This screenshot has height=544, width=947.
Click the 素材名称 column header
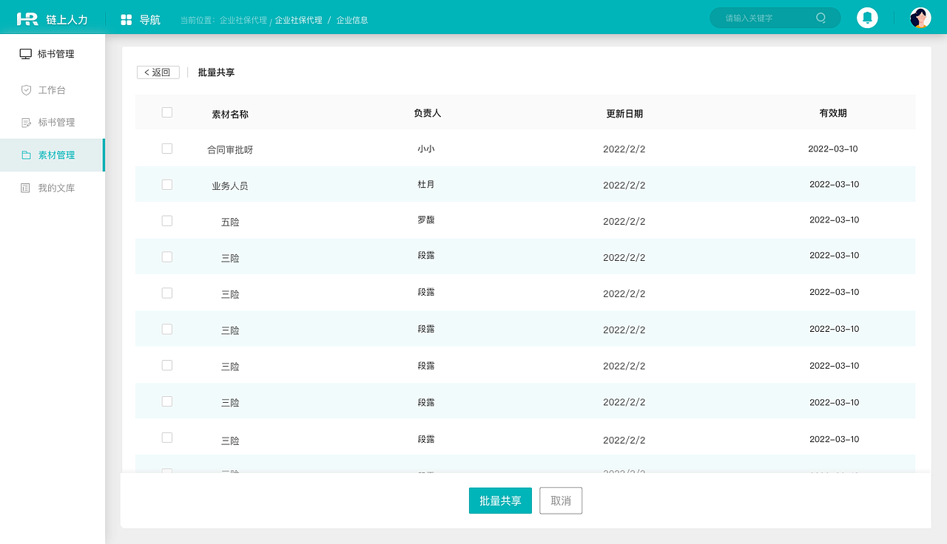tap(230, 115)
